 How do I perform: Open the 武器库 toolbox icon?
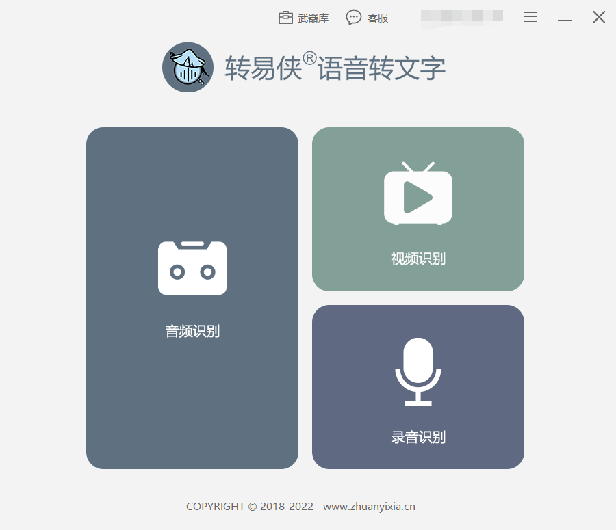coord(285,18)
